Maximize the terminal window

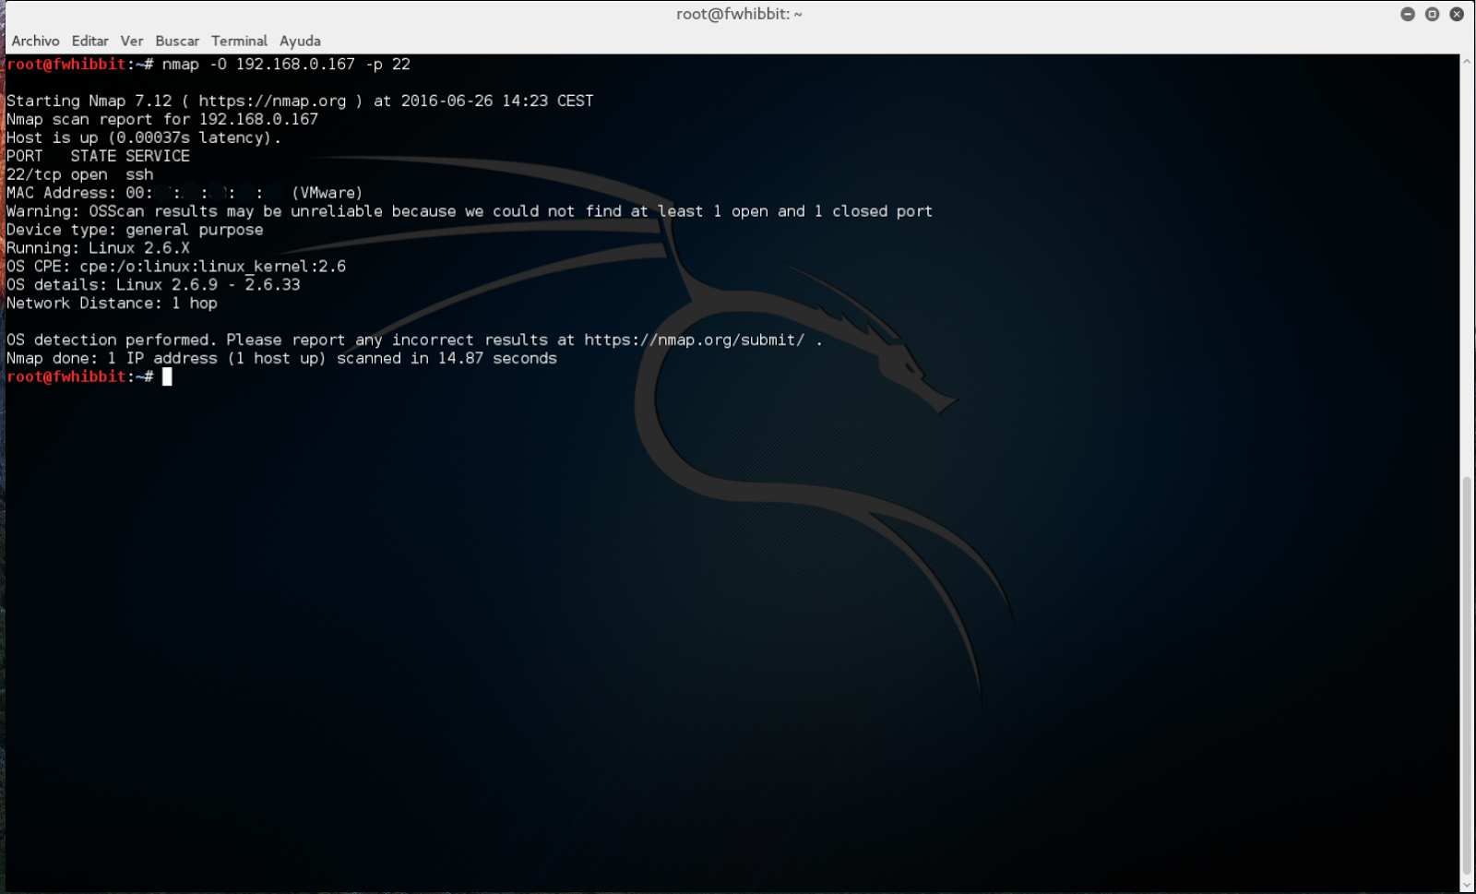point(1433,14)
